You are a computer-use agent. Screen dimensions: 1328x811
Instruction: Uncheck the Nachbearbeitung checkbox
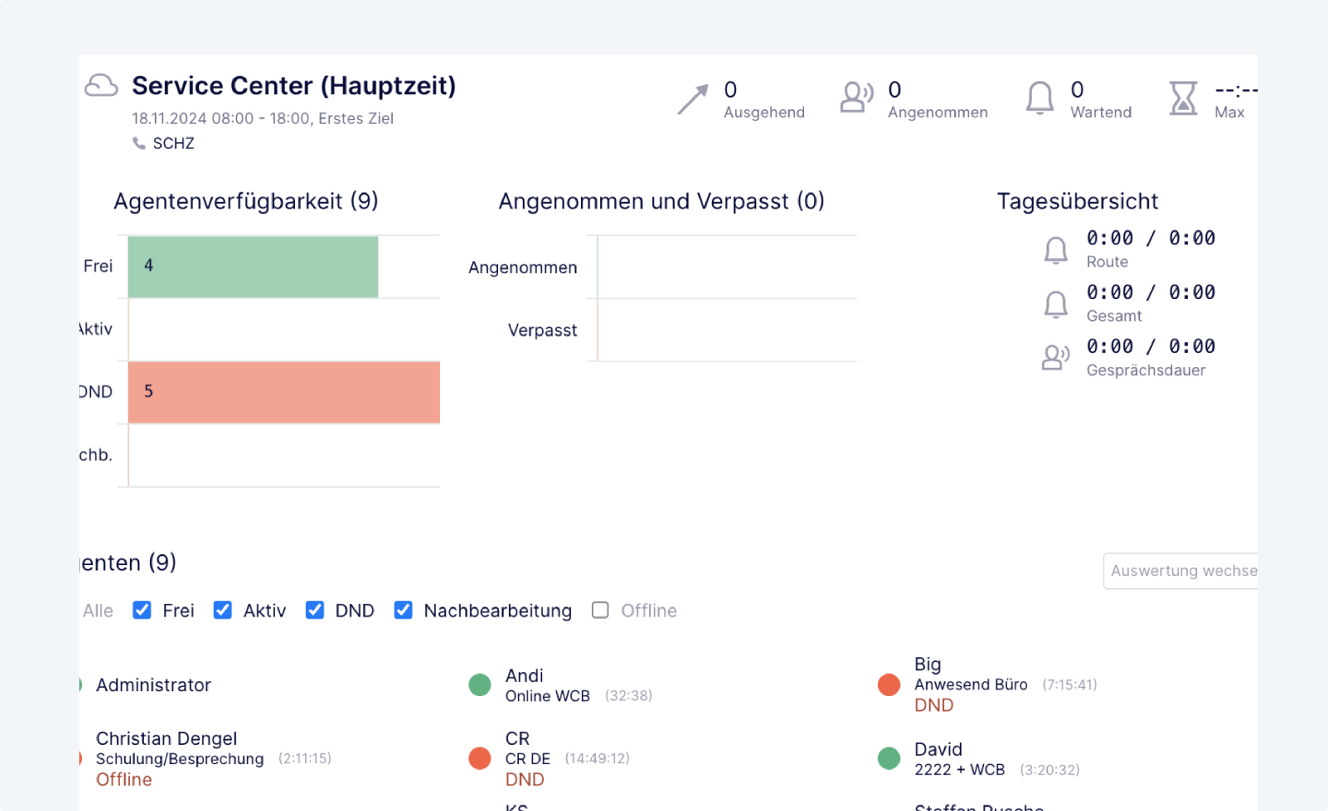403,610
